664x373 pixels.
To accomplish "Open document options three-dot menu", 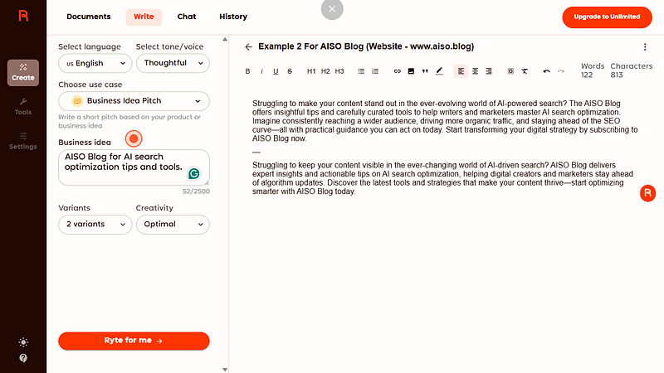I will (x=645, y=47).
